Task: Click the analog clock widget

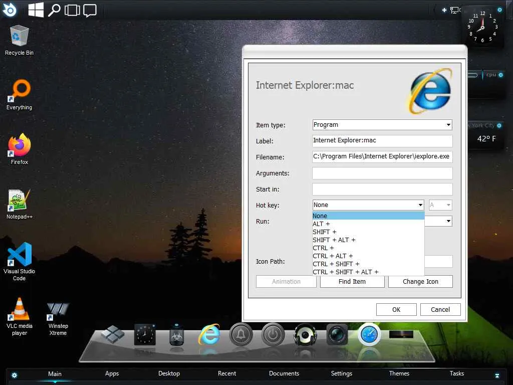Action: pos(482,27)
